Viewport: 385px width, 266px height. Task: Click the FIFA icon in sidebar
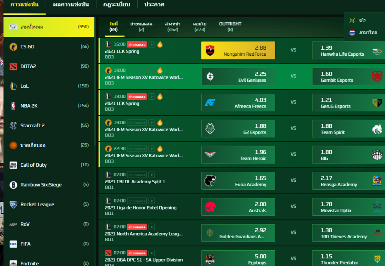click(13, 244)
